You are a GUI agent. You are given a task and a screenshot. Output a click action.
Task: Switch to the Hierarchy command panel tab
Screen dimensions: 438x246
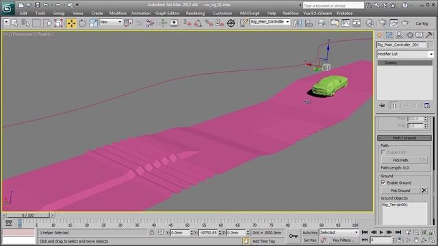[x=400, y=35]
